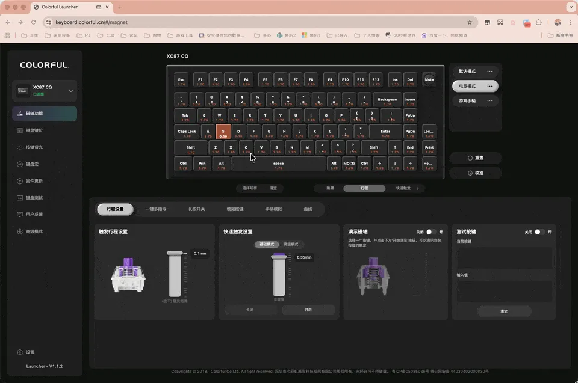The image size is (578, 383).
Task: Open the 工作 bookmark folder
Action: (30, 35)
